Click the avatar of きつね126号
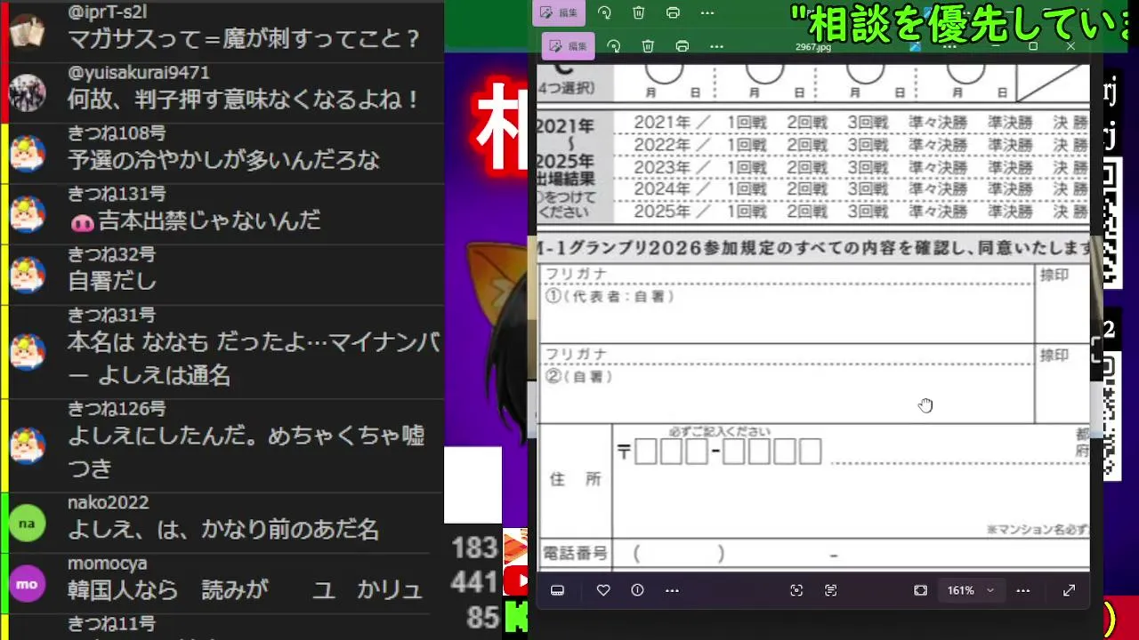The height and width of the screenshot is (640, 1139). click(x=27, y=444)
